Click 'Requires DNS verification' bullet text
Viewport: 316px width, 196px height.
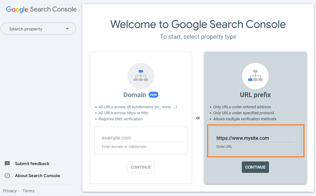tap(120, 119)
